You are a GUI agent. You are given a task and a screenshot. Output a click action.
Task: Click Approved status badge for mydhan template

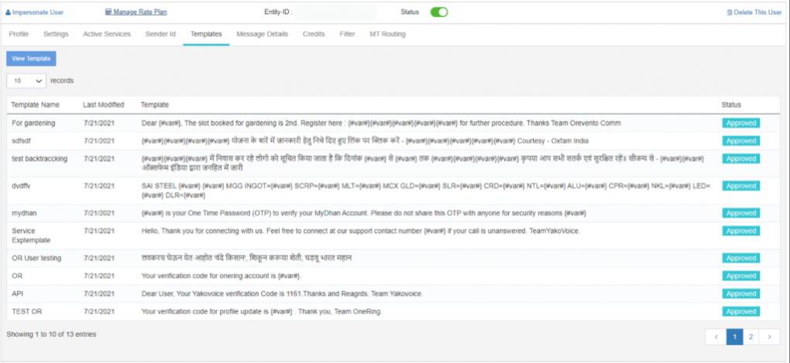(740, 213)
